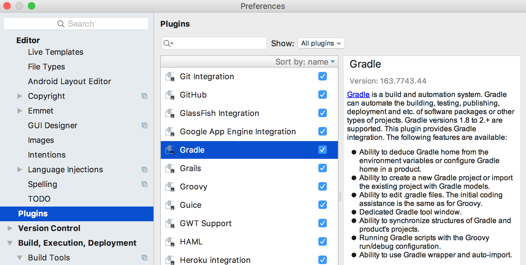Focus the Preferences search field
Screen dimensions: 526x265
[x=76, y=24]
